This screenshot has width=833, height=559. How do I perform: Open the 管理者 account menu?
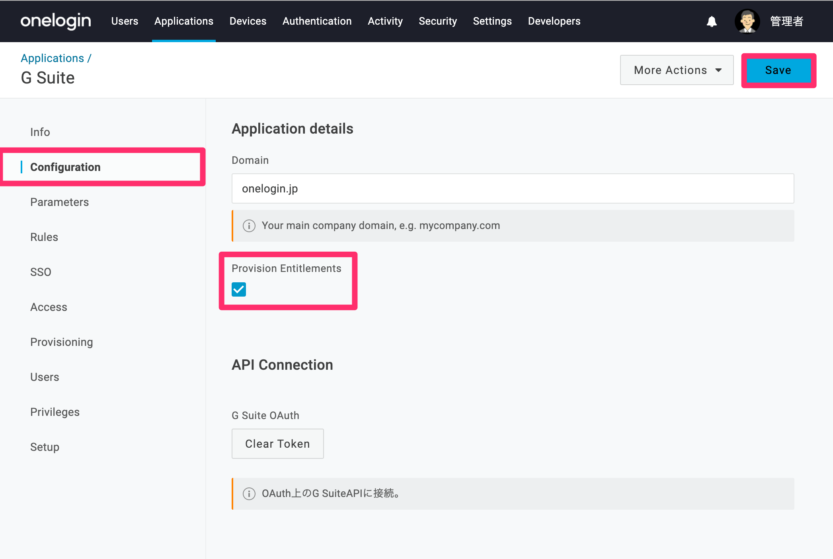point(787,21)
